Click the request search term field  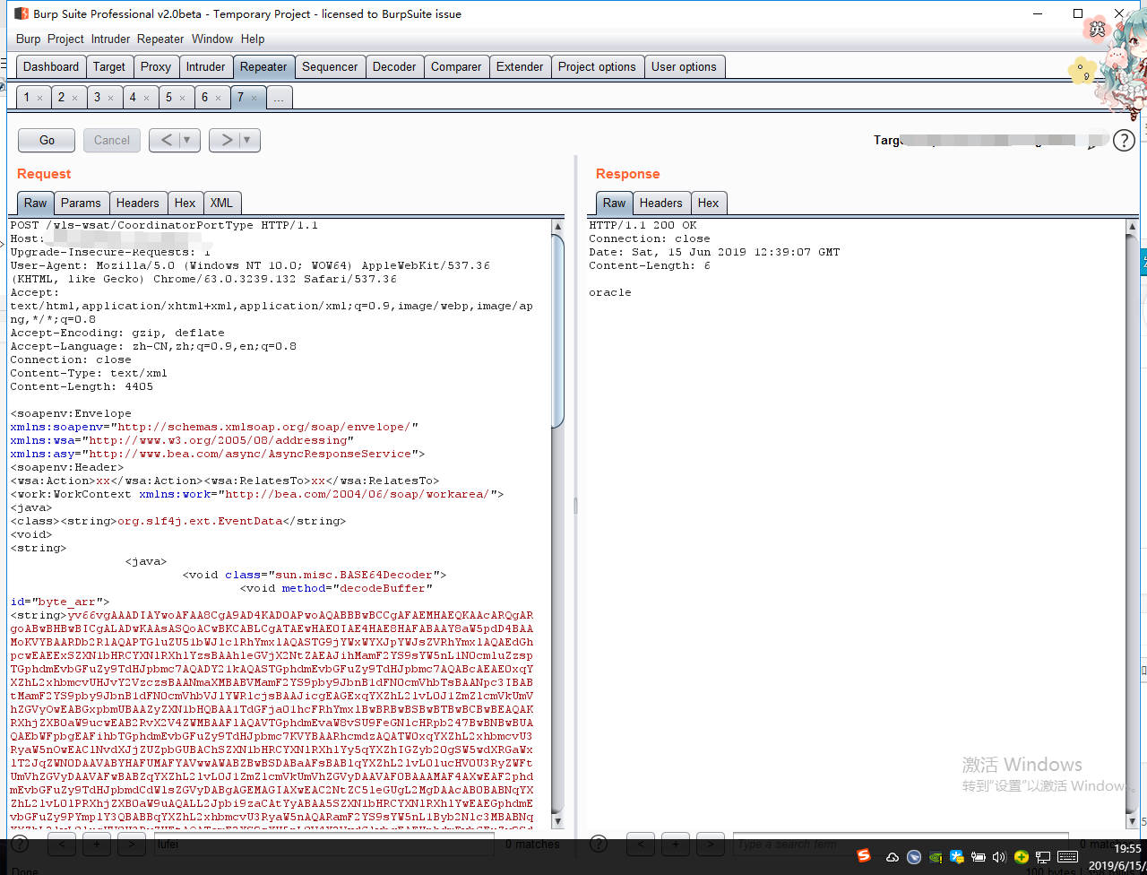coord(323,844)
